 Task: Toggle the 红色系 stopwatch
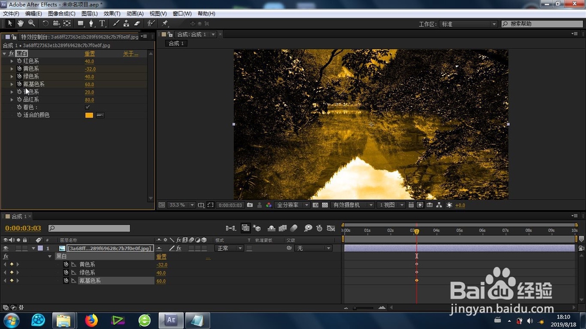pos(19,61)
